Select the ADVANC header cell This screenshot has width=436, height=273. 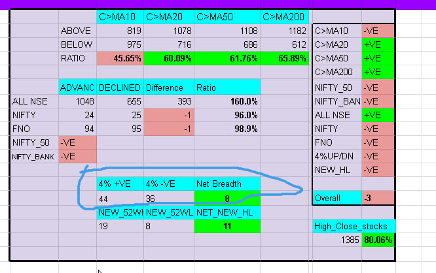(78, 88)
